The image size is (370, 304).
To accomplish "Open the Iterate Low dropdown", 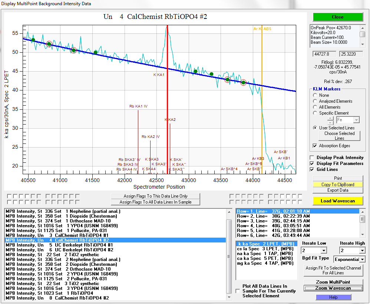I will point(324,251).
